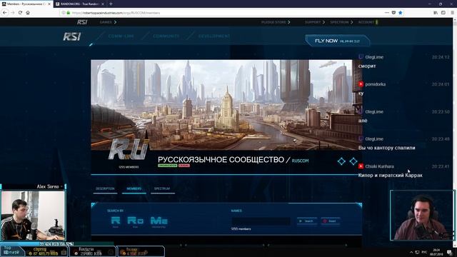
Task: Open the Account menu
Action: click(368, 22)
